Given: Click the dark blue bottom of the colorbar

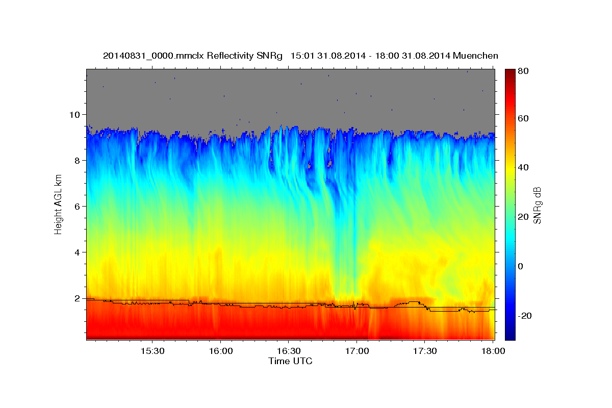Looking at the screenshot, I should 510,334.
